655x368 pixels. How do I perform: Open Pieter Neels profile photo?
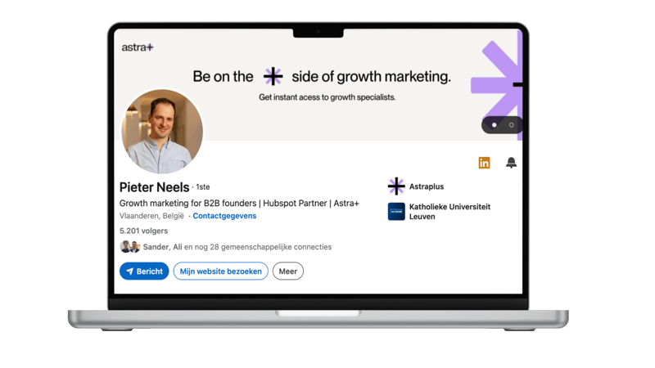pyautogui.click(x=162, y=131)
